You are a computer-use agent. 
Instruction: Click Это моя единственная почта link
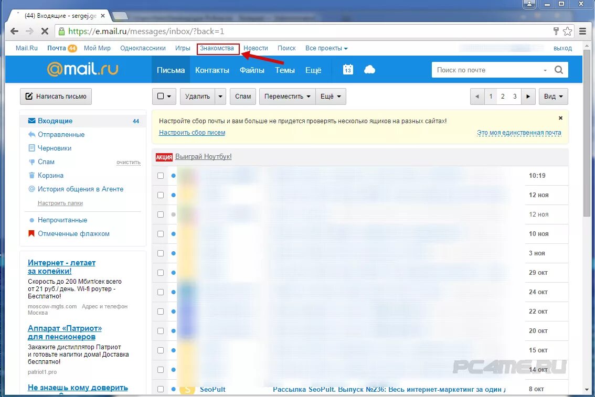519,133
